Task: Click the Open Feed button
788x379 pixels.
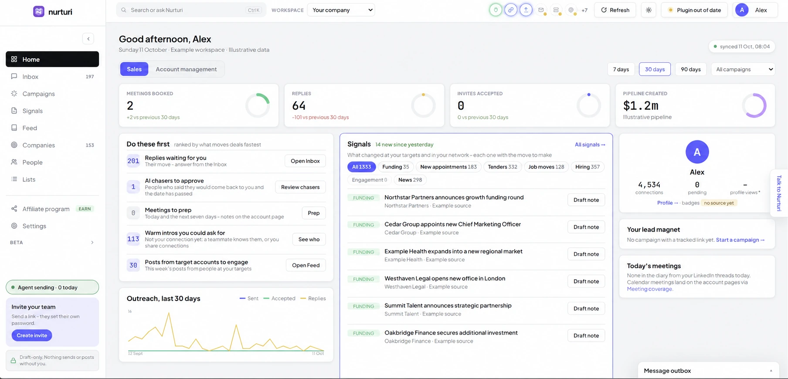Action: point(306,265)
